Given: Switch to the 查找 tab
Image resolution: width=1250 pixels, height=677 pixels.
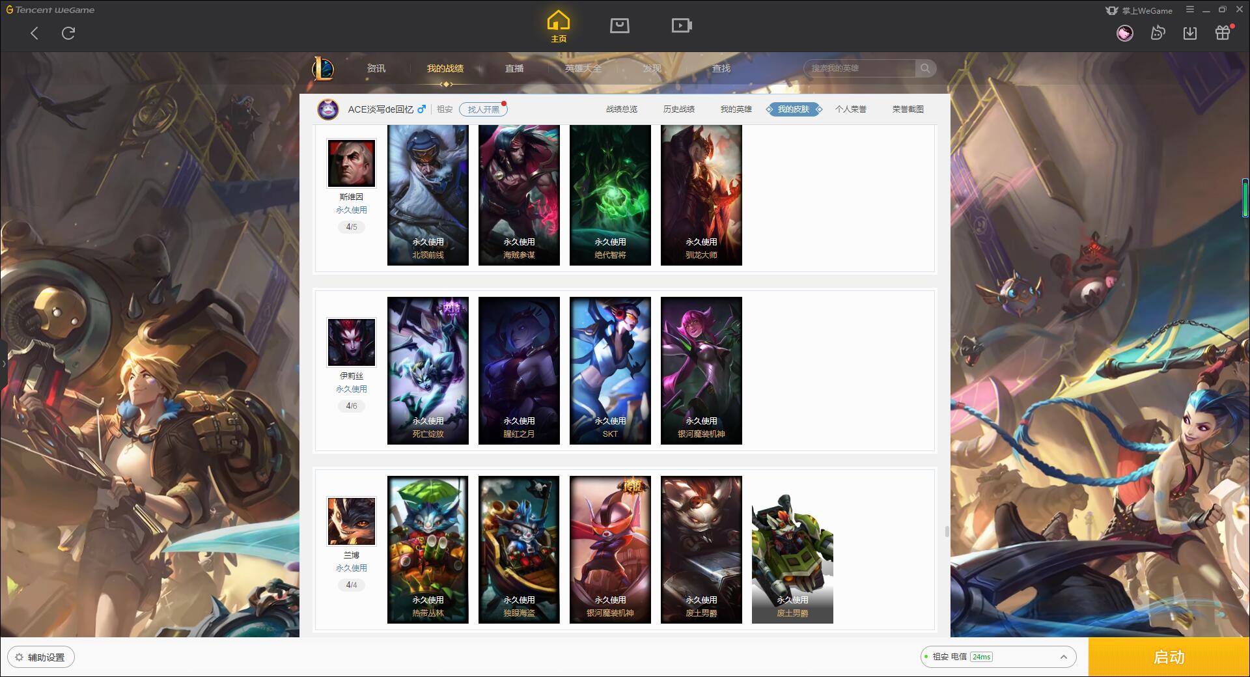Looking at the screenshot, I should point(721,68).
